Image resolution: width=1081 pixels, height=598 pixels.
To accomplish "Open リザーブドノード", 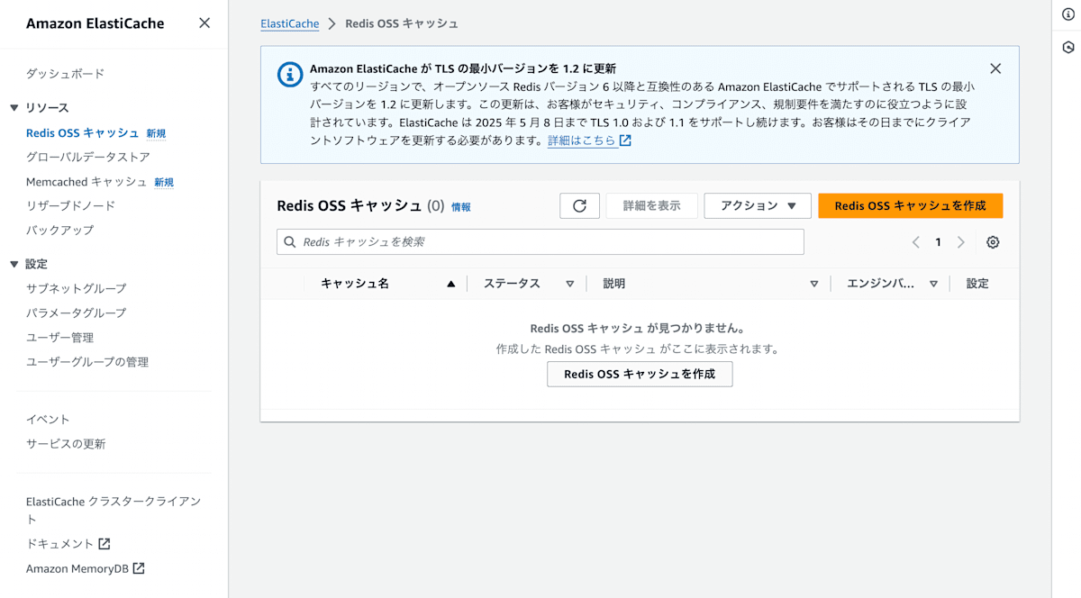I will pos(70,205).
